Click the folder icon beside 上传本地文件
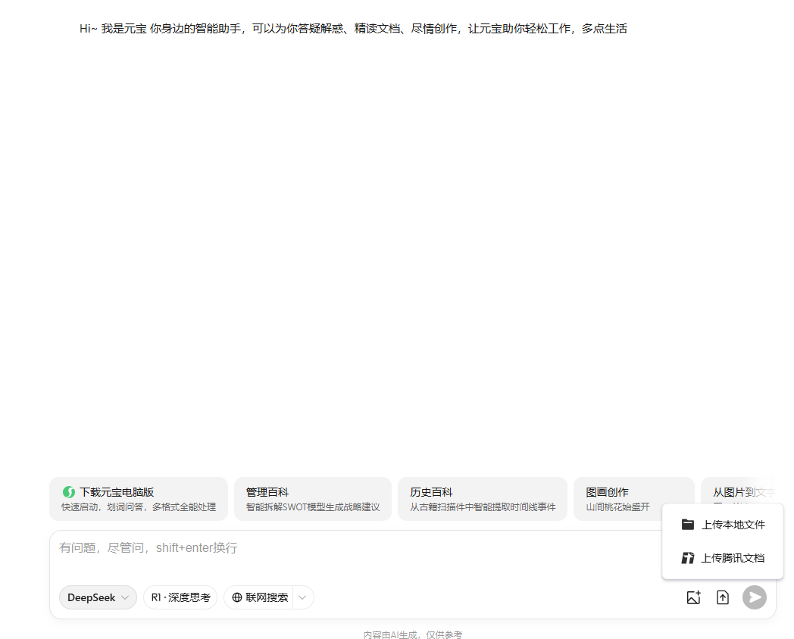Image resolution: width=794 pixels, height=639 pixels. 688,523
